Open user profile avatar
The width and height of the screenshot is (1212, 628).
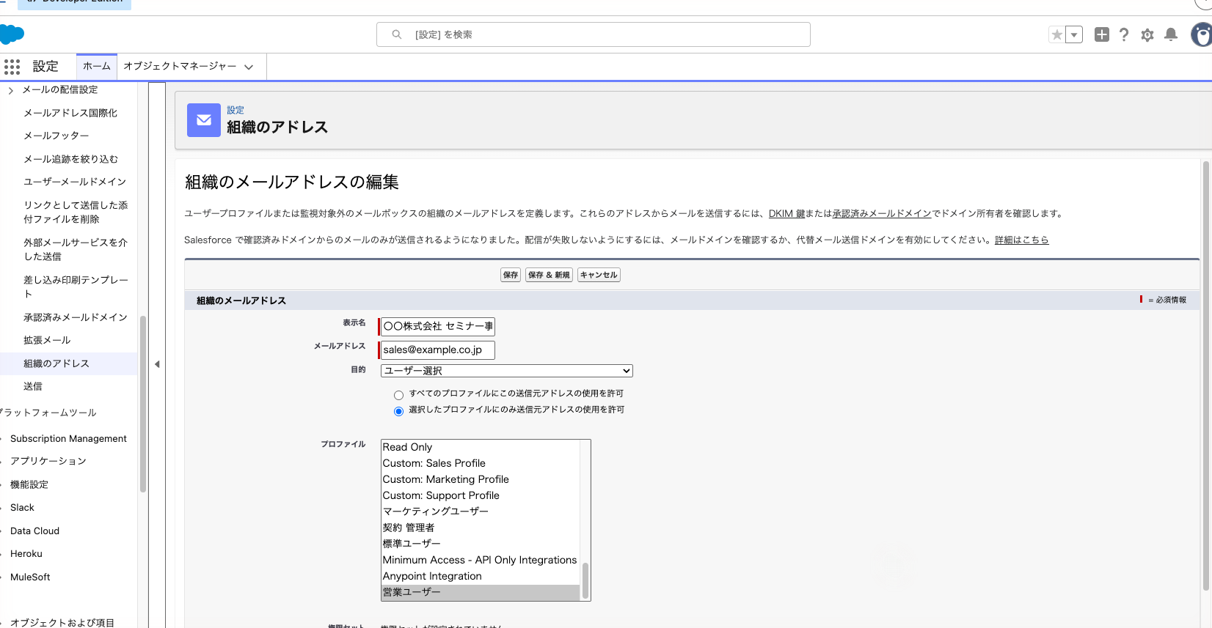coord(1202,34)
